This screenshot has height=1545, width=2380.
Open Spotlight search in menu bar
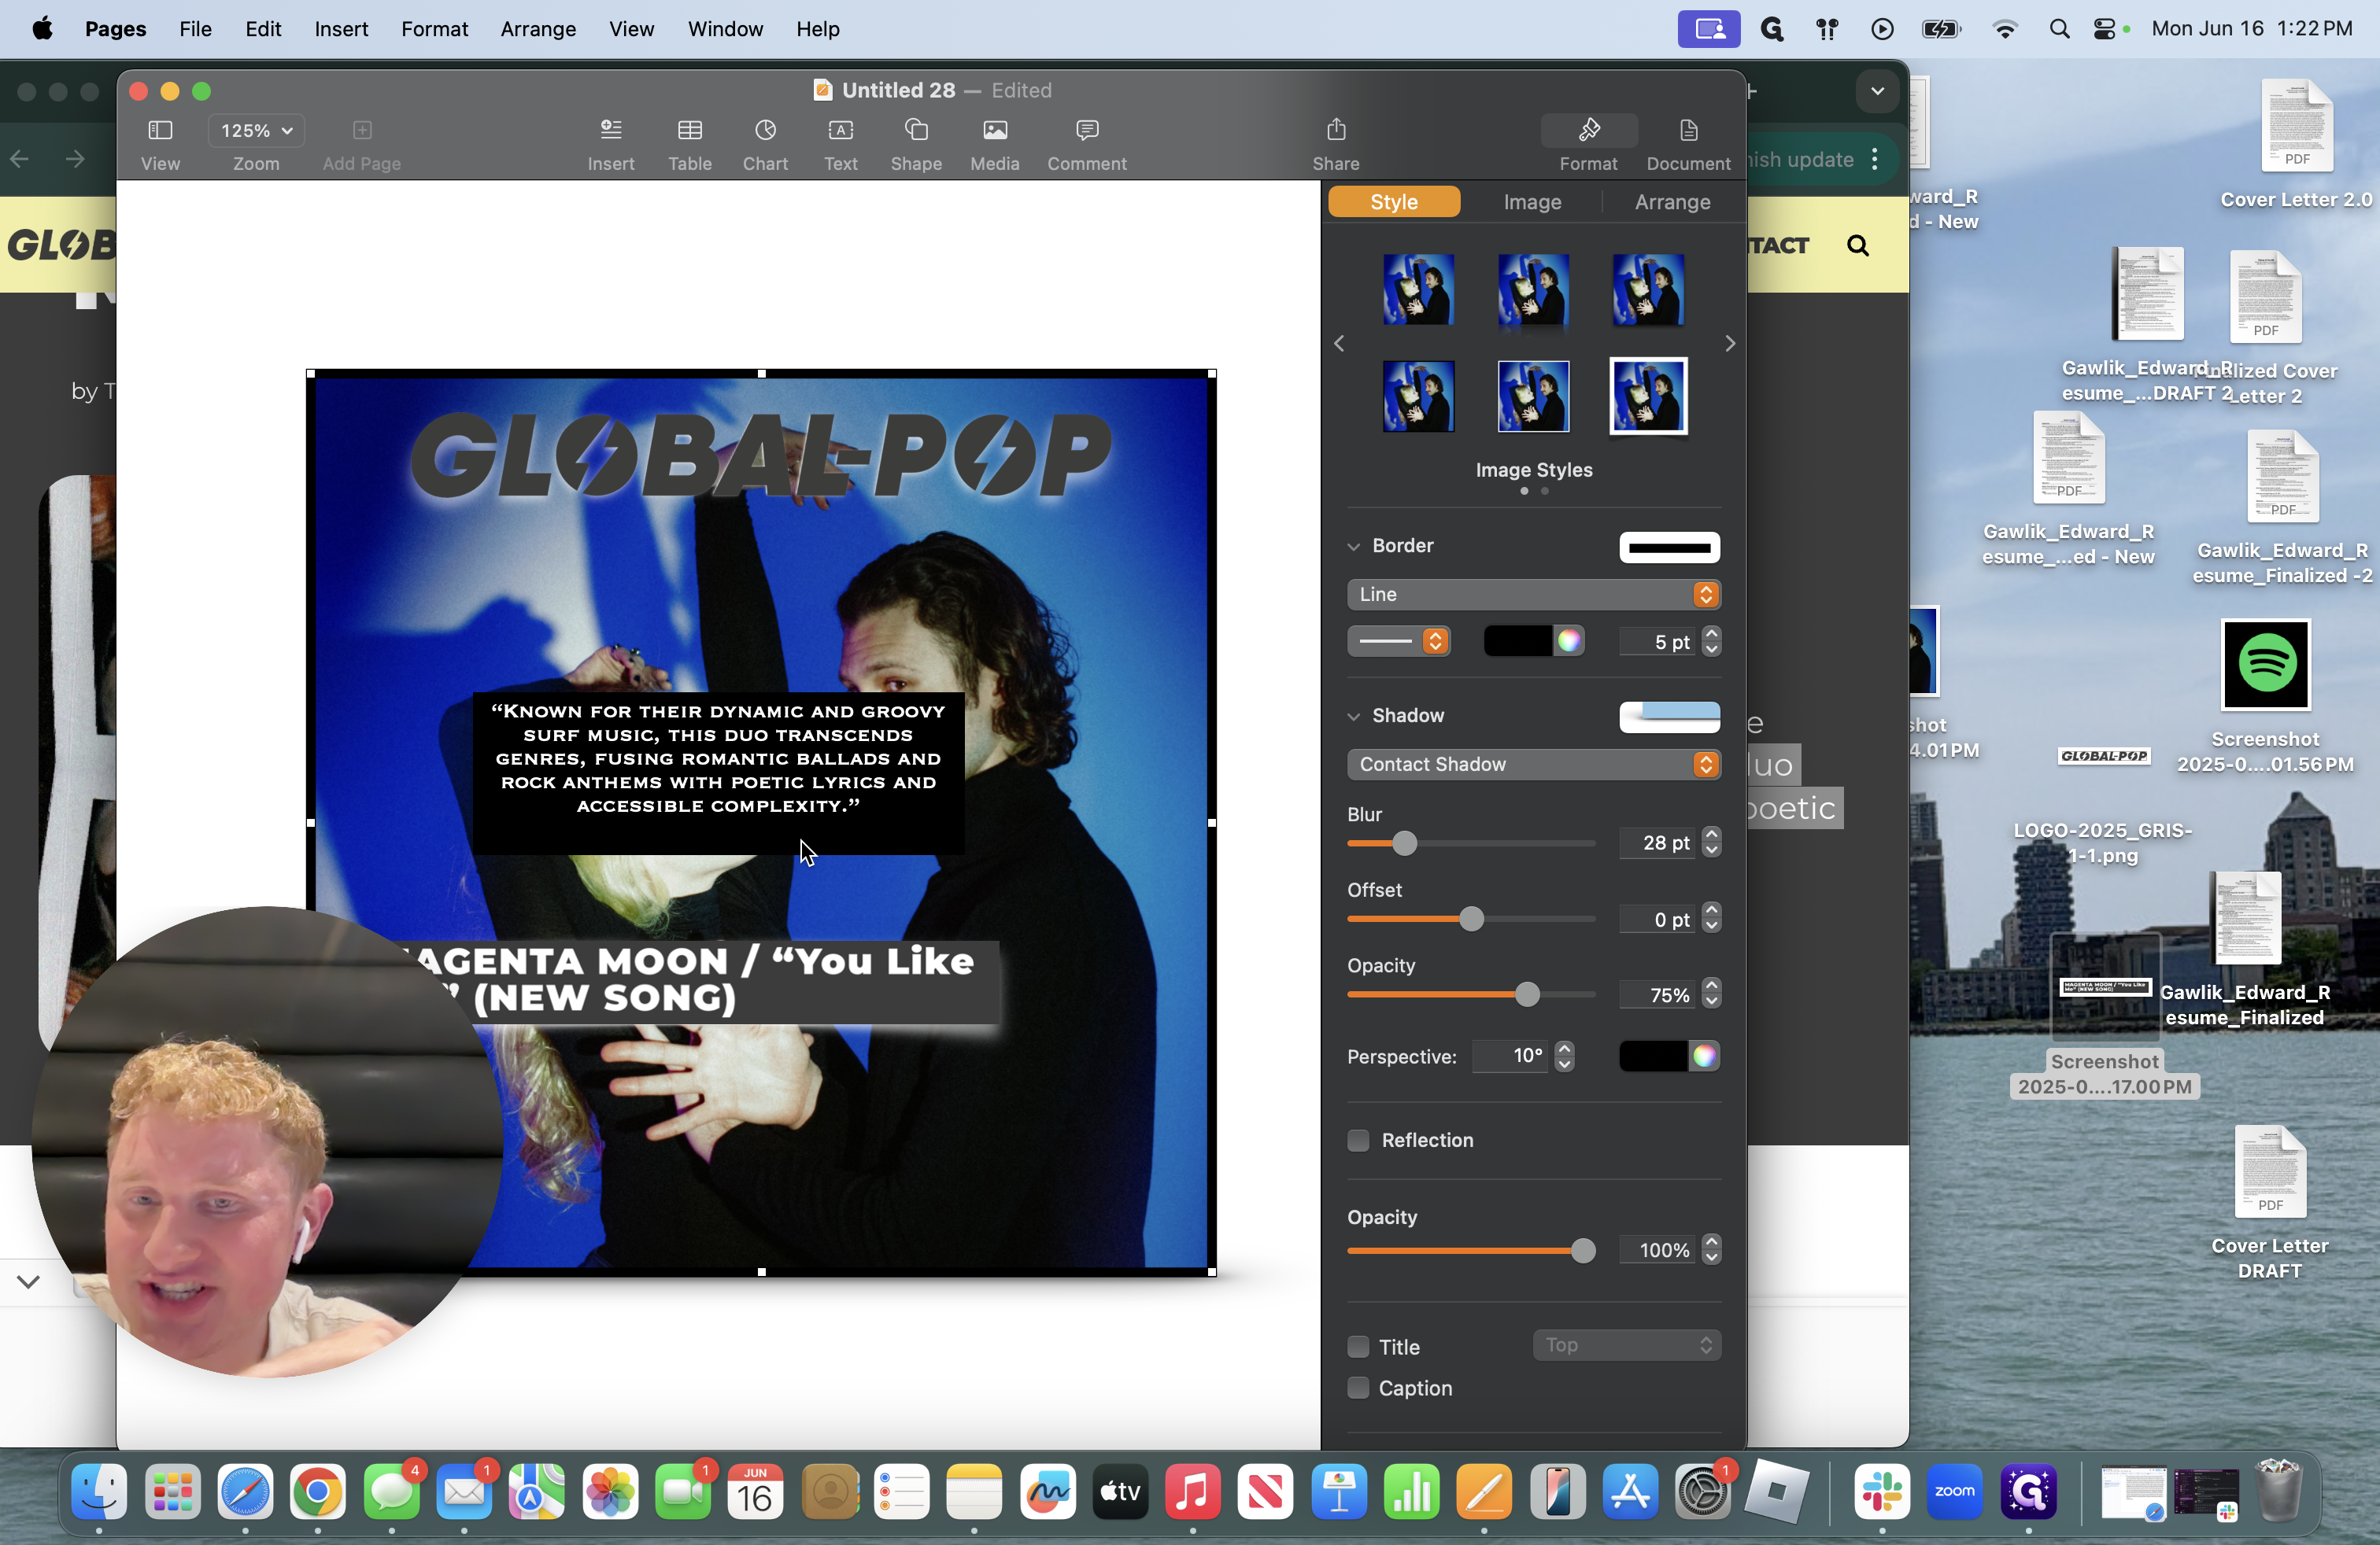coord(2058,29)
